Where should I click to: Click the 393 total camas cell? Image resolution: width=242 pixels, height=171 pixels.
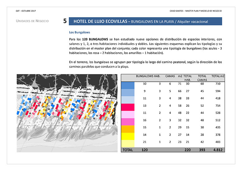point(202,150)
